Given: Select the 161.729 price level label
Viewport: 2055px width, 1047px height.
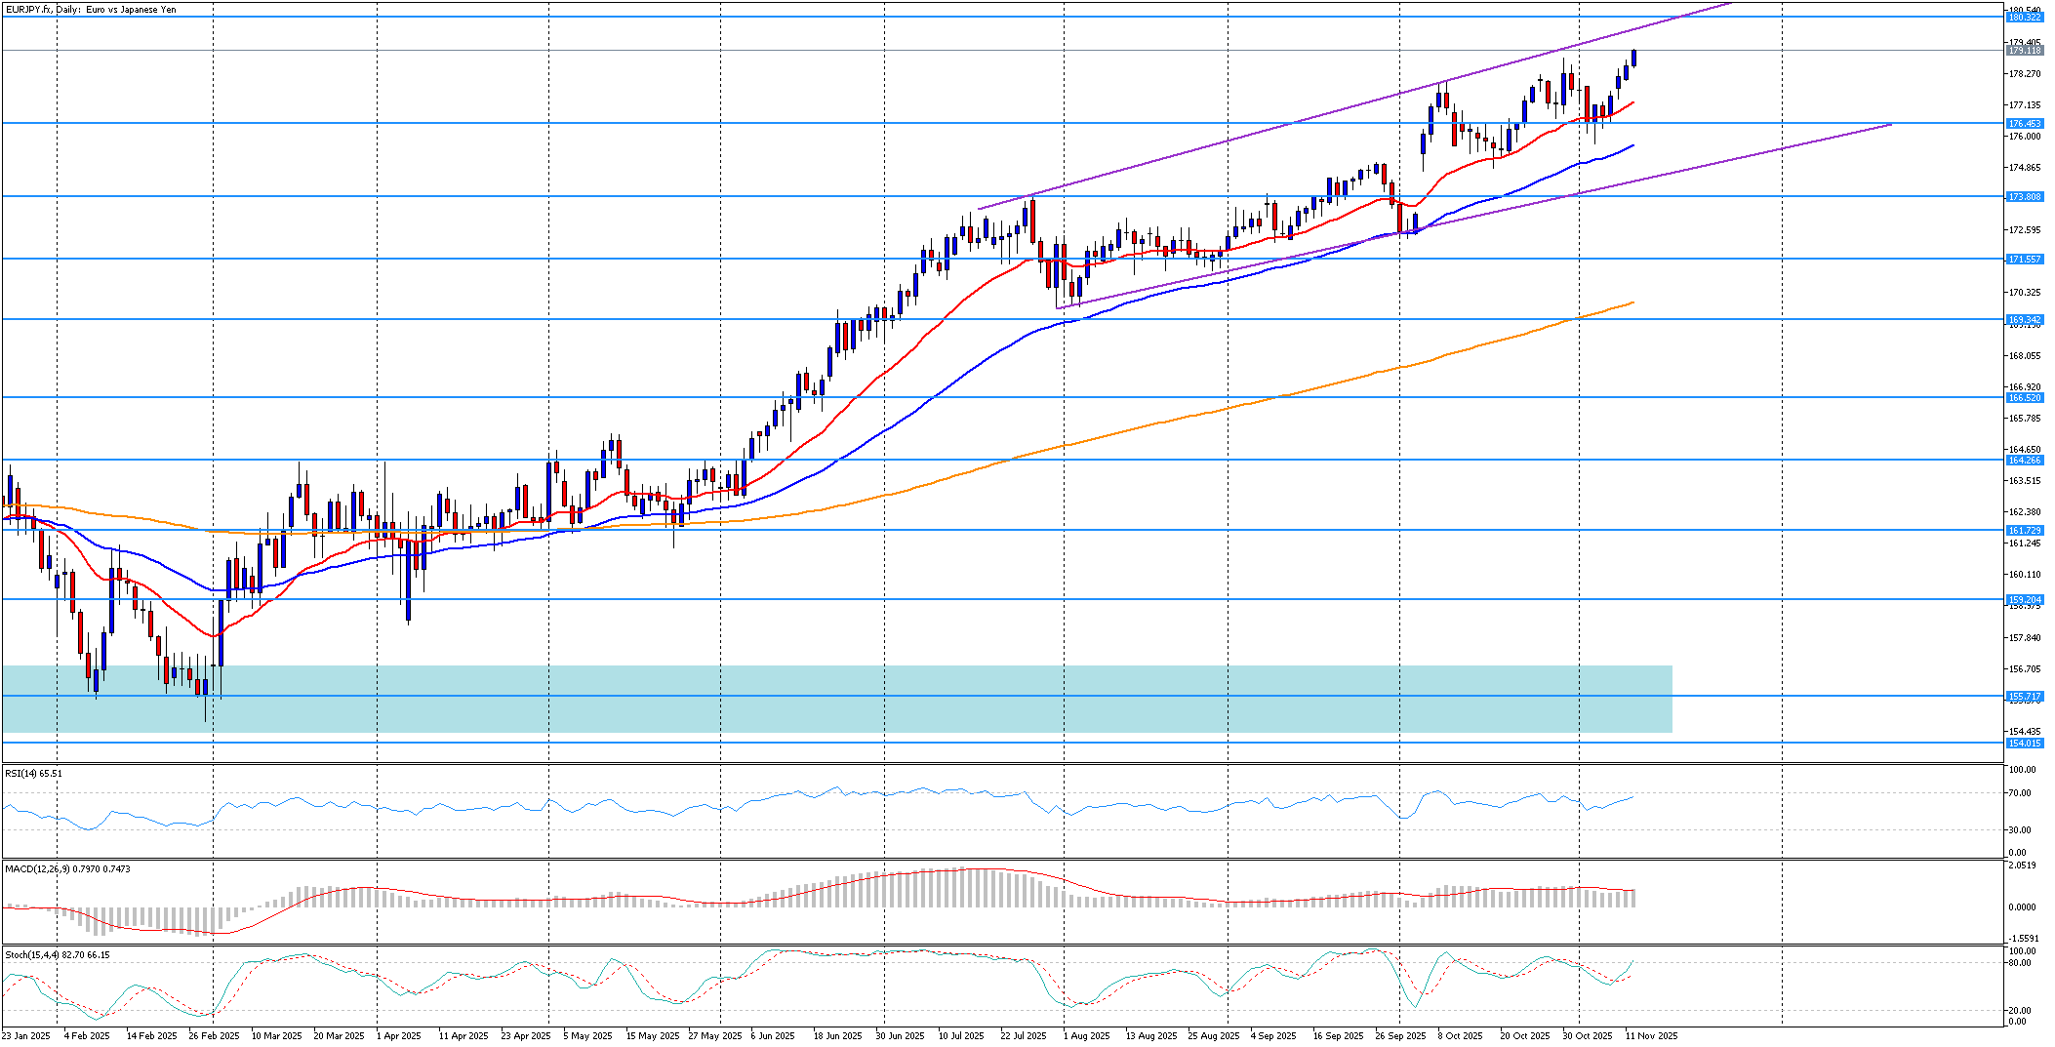Looking at the screenshot, I should 2024,530.
